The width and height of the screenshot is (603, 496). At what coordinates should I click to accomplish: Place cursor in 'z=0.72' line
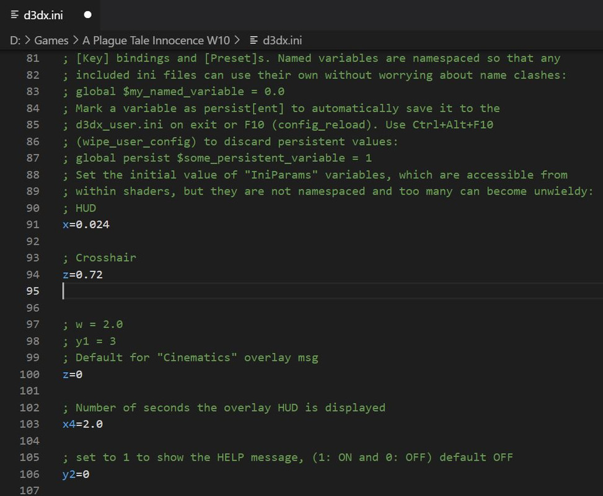click(x=82, y=275)
